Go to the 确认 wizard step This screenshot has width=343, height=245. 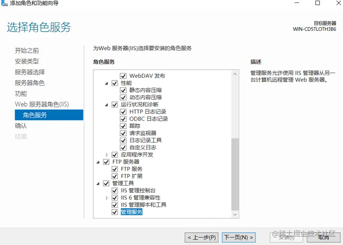[x=21, y=126]
